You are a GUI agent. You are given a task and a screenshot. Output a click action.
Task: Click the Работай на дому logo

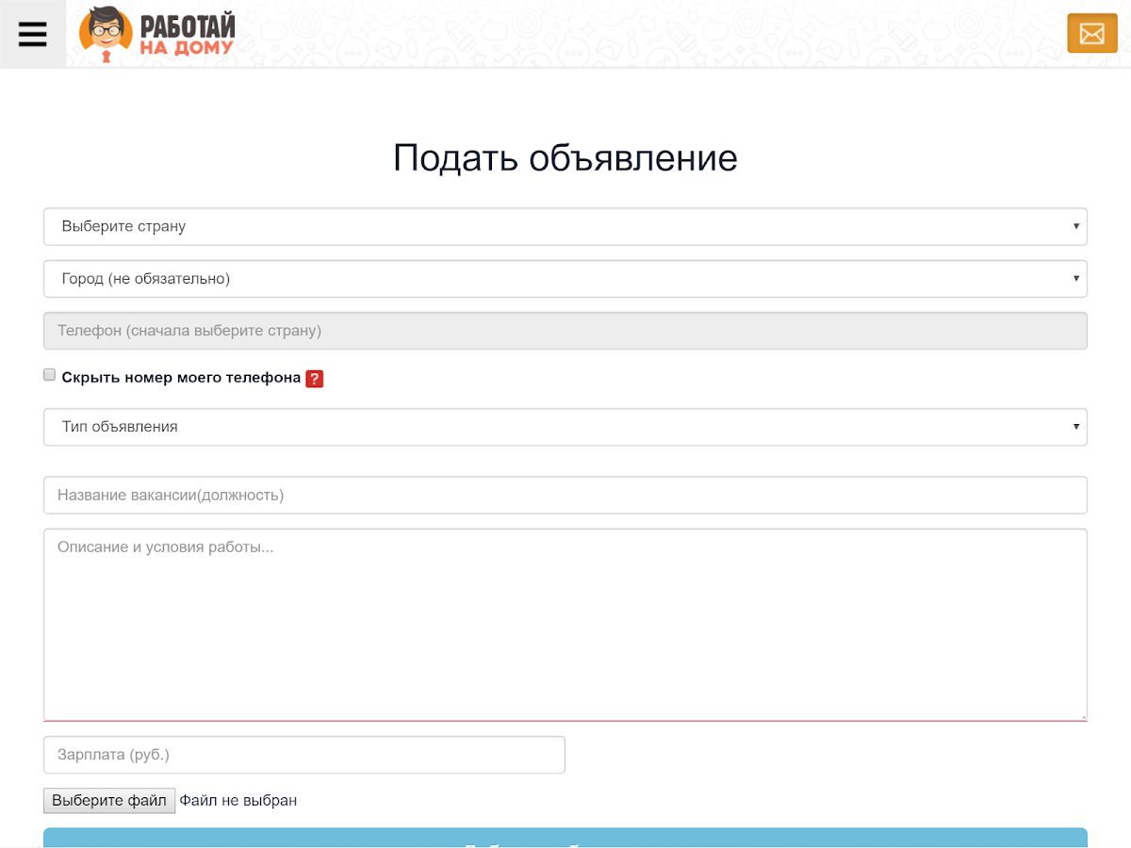coord(157,35)
